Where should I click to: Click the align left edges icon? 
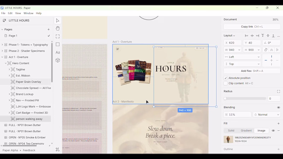pos(247,36)
